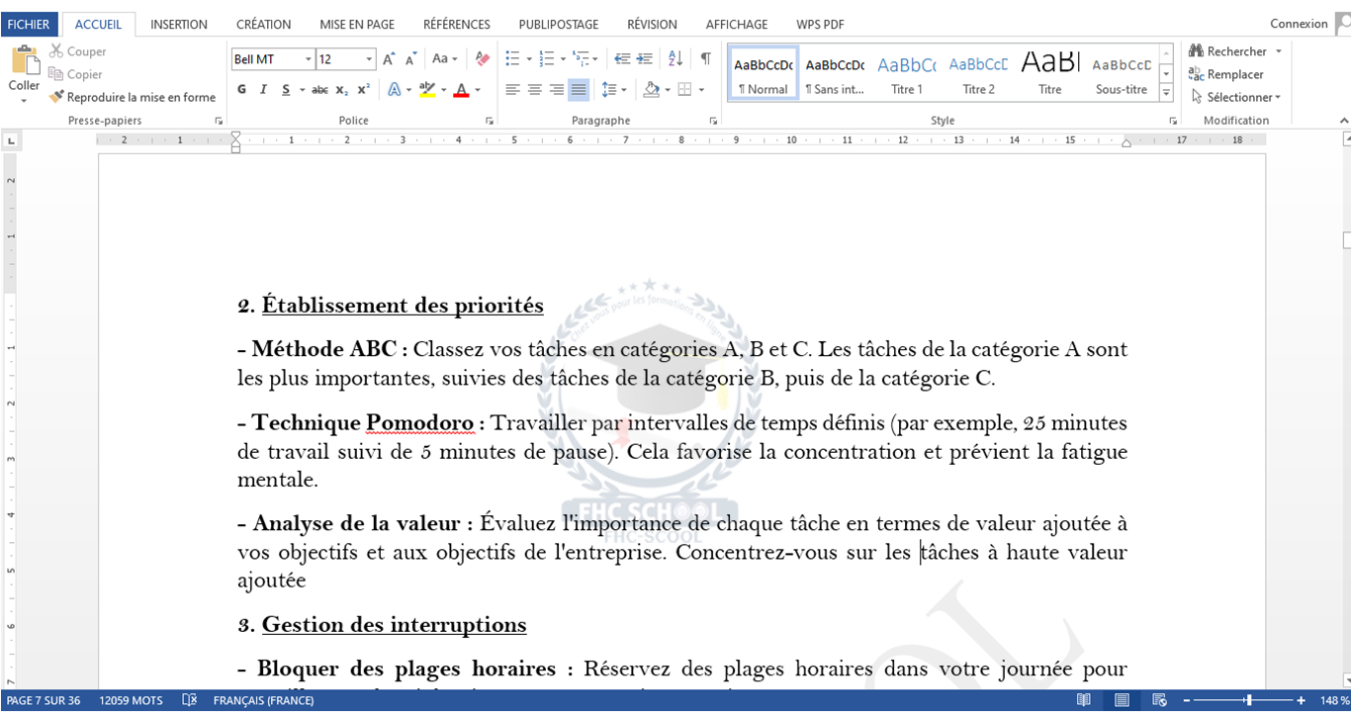Open the change case Aa dropdown
Screen dimensions: 1351x718
click(x=445, y=59)
